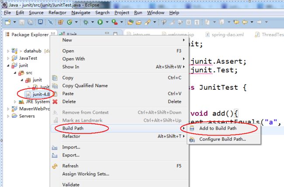Open the External Tools dropdown arrow
The image size is (284, 187).
[121, 22]
